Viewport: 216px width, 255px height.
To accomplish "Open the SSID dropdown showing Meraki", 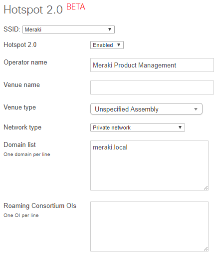I will 68,29.
